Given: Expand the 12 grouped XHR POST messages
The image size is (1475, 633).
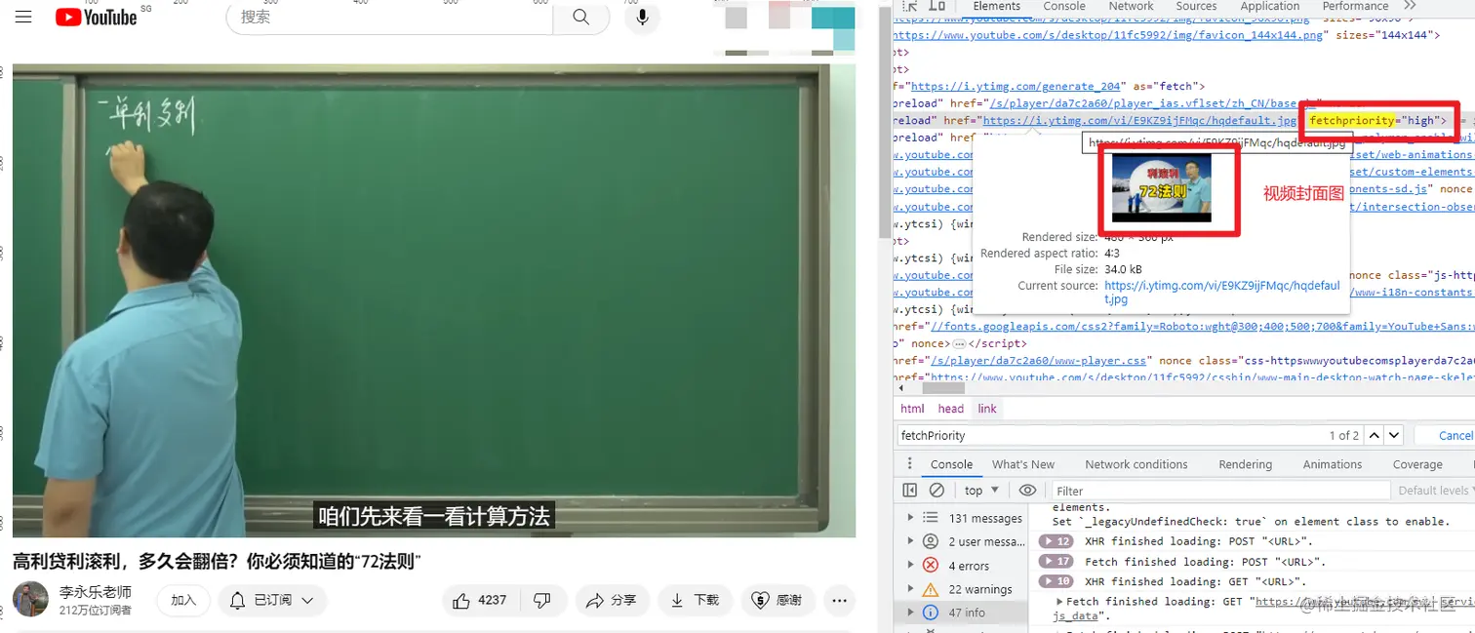Looking at the screenshot, I should [x=1056, y=541].
